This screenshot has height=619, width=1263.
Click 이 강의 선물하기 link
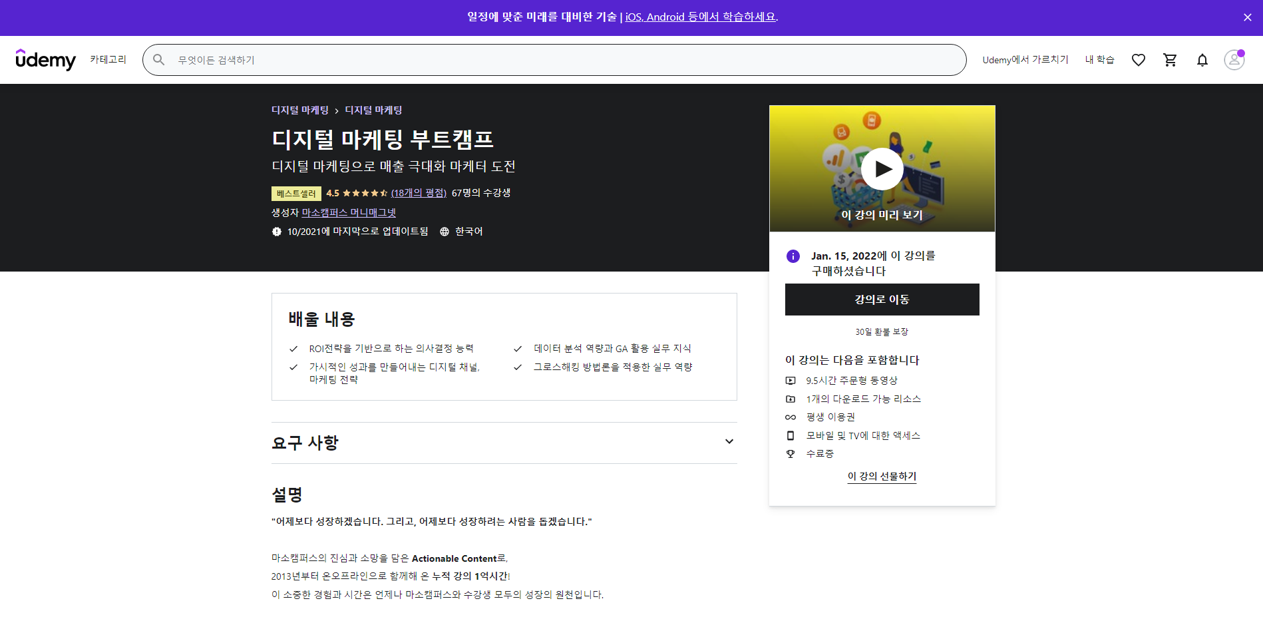(882, 477)
